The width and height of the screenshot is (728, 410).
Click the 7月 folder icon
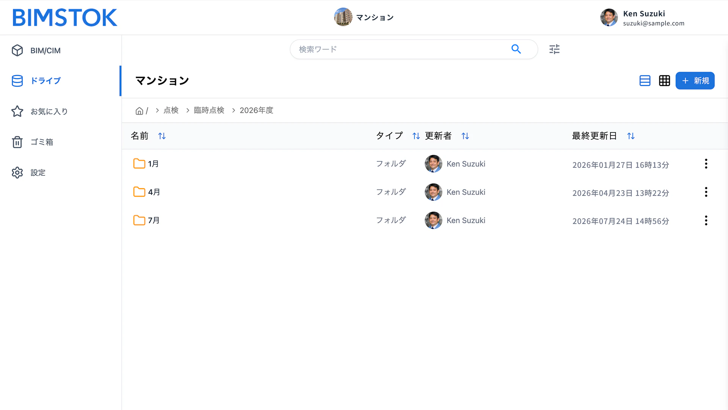click(x=139, y=220)
